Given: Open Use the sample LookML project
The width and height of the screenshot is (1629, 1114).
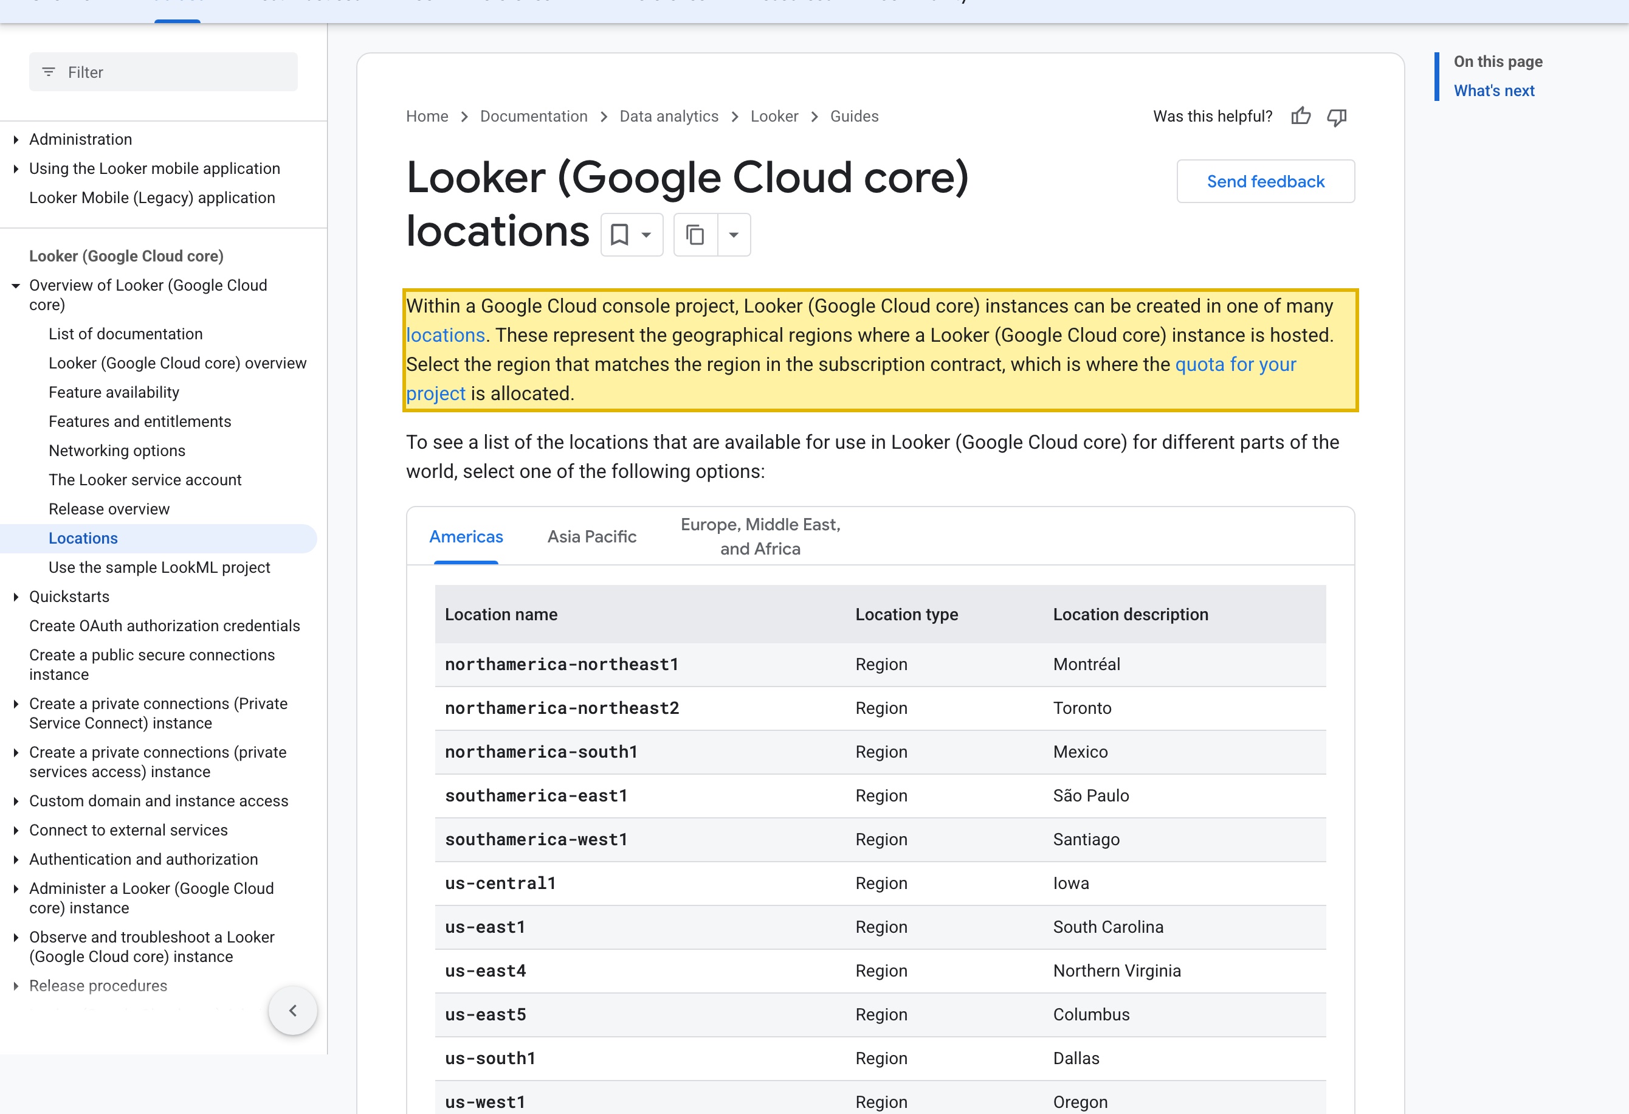Looking at the screenshot, I should coord(159,568).
